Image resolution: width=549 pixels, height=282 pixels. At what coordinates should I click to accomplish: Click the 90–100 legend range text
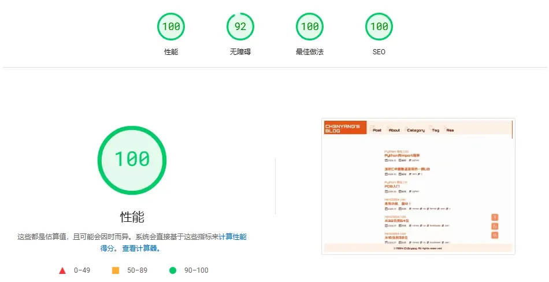click(196, 270)
